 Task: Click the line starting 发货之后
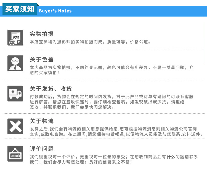coord(113,129)
